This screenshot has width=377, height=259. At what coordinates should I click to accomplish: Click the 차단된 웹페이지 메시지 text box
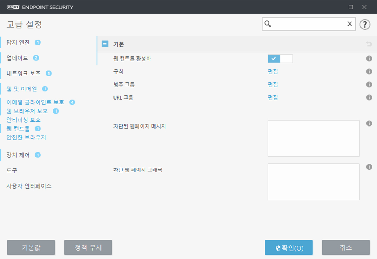point(313,138)
